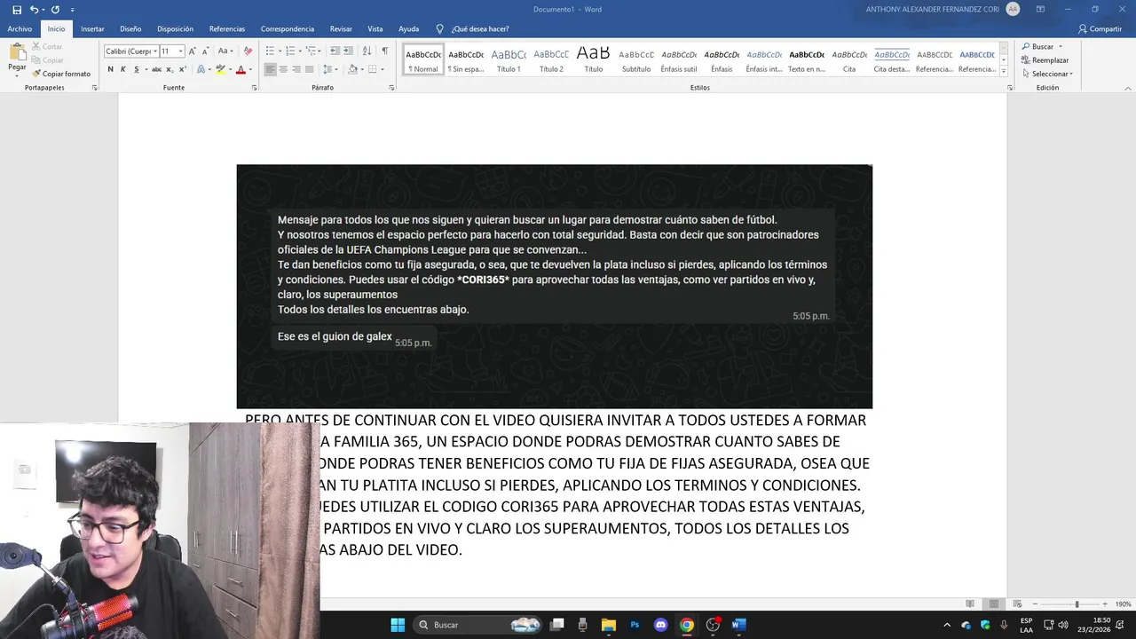Open Discord from the taskbar

coord(660,625)
